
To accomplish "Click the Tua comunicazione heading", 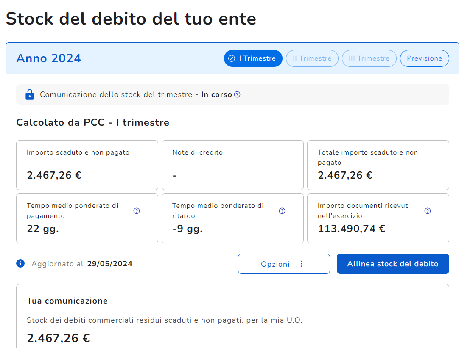I will (x=67, y=301).
